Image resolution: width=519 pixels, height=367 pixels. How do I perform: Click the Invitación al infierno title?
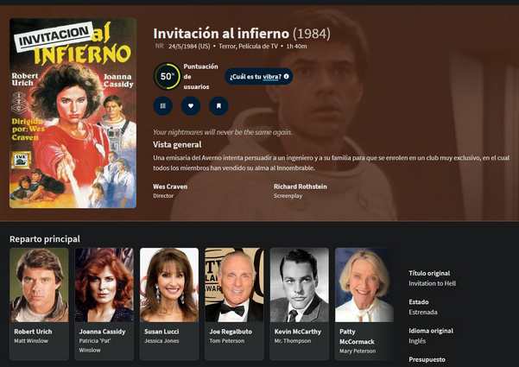pos(221,34)
